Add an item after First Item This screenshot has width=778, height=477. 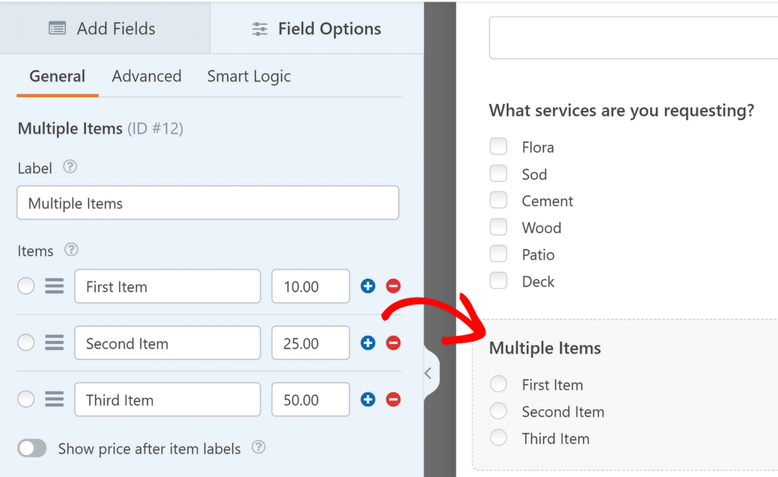(x=368, y=286)
